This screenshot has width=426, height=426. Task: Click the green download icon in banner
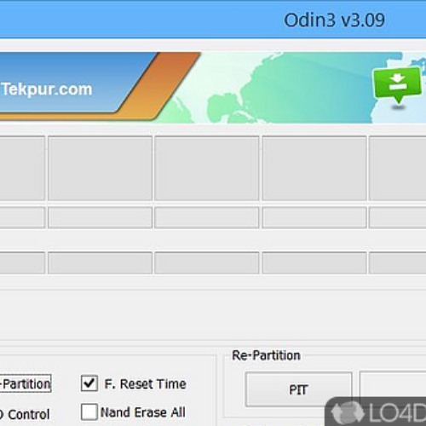click(x=397, y=85)
